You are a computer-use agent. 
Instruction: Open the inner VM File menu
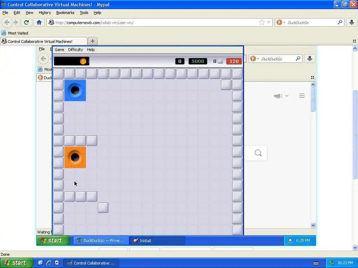tap(42, 49)
